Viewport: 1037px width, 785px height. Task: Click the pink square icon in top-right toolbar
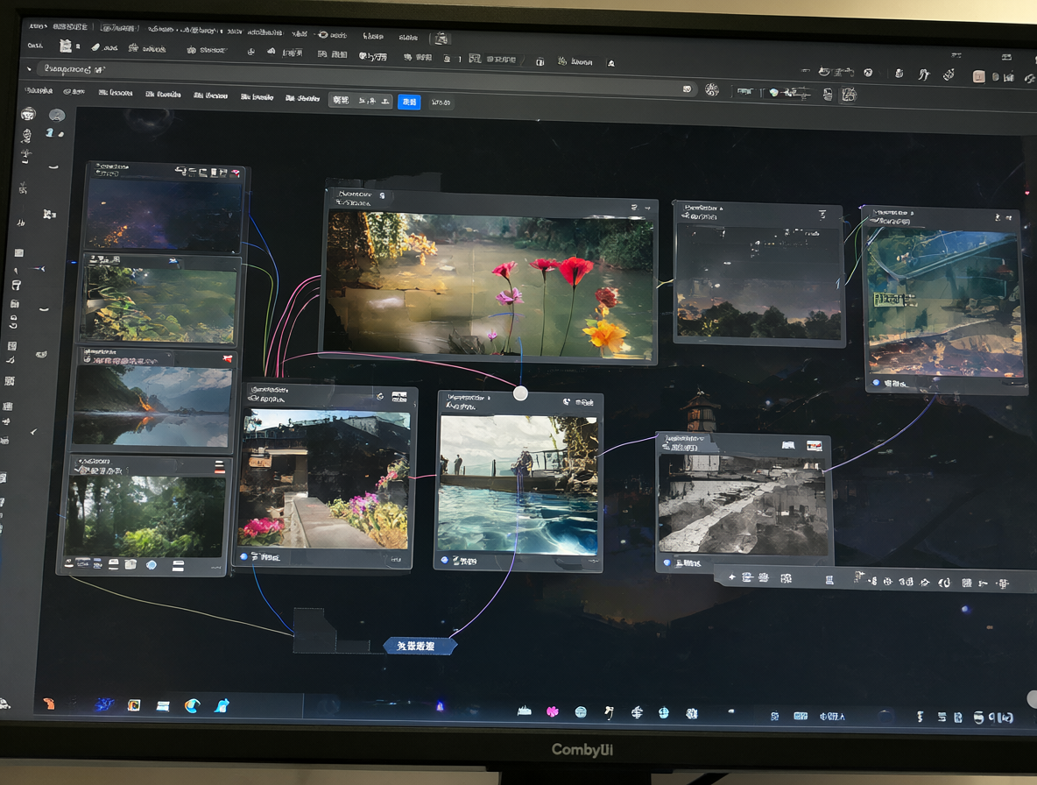978,77
